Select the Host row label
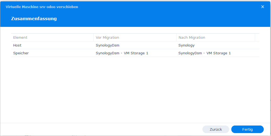Screen dimensions: 271x136 [17, 45]
